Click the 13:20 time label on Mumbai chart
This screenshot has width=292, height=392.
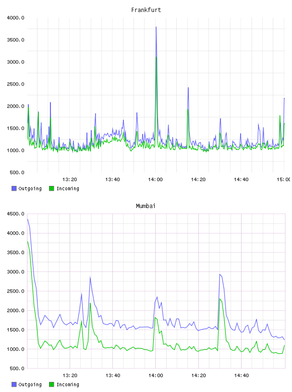(x=70, y=376)
